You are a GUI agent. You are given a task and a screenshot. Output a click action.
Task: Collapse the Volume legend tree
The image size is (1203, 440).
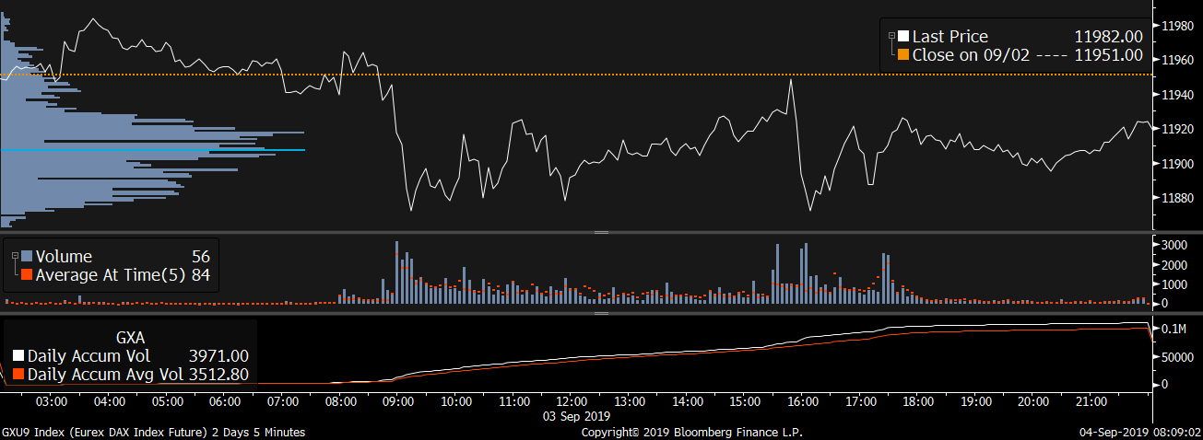[15, 257]
